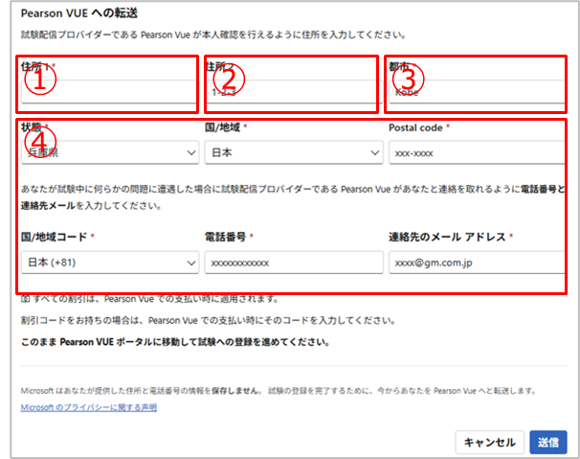The width and height of the screenshot is (580, 459).
Task: Click the キャンセル button
Action: coord(489,442)
